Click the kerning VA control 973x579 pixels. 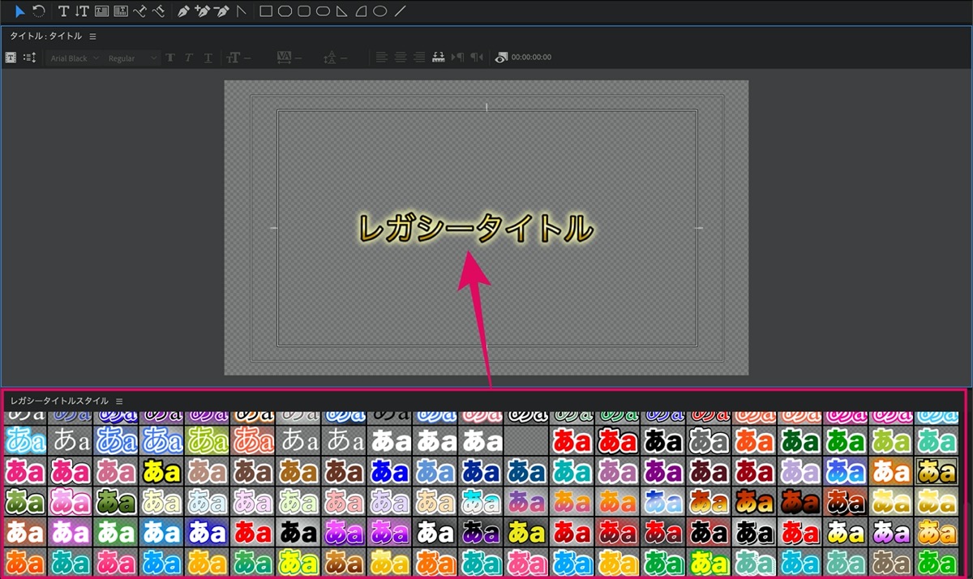(x=289, y=58)
